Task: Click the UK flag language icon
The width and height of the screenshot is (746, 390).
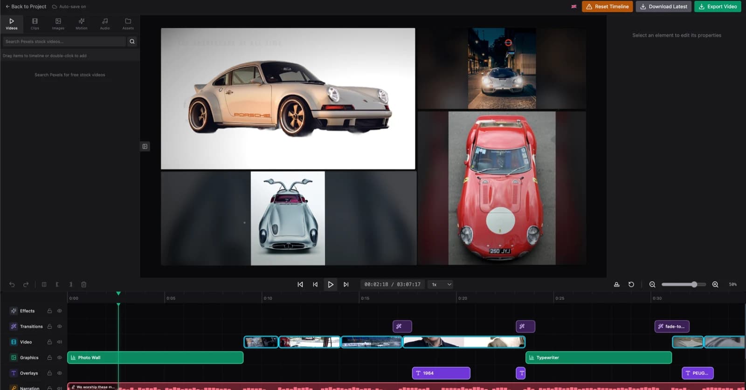Action: (x=574, y=7)
